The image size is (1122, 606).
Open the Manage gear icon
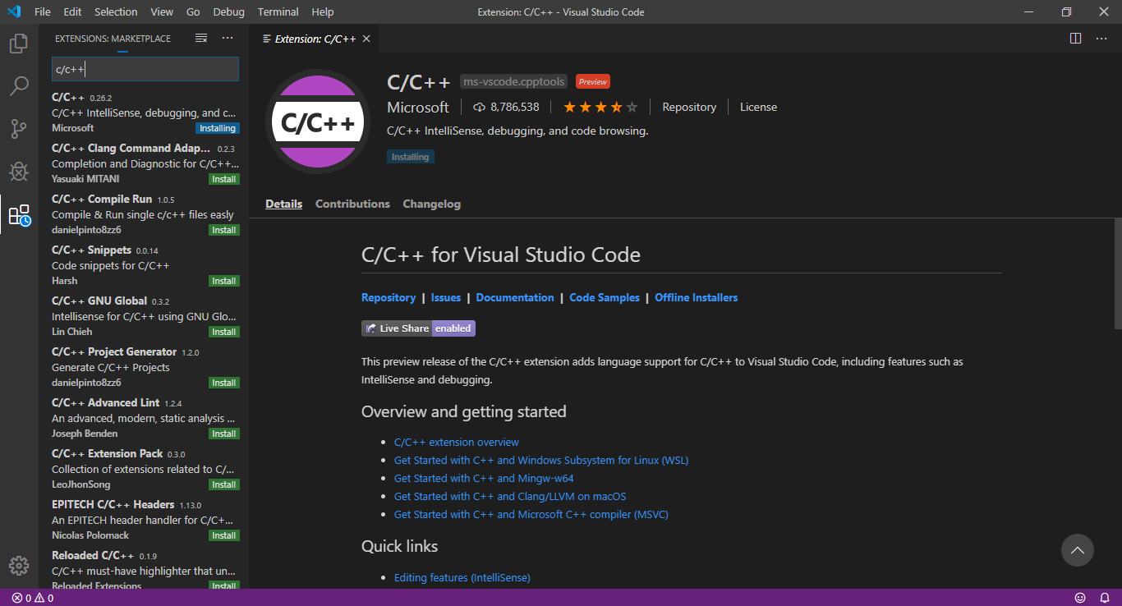(x=19, y=566)
